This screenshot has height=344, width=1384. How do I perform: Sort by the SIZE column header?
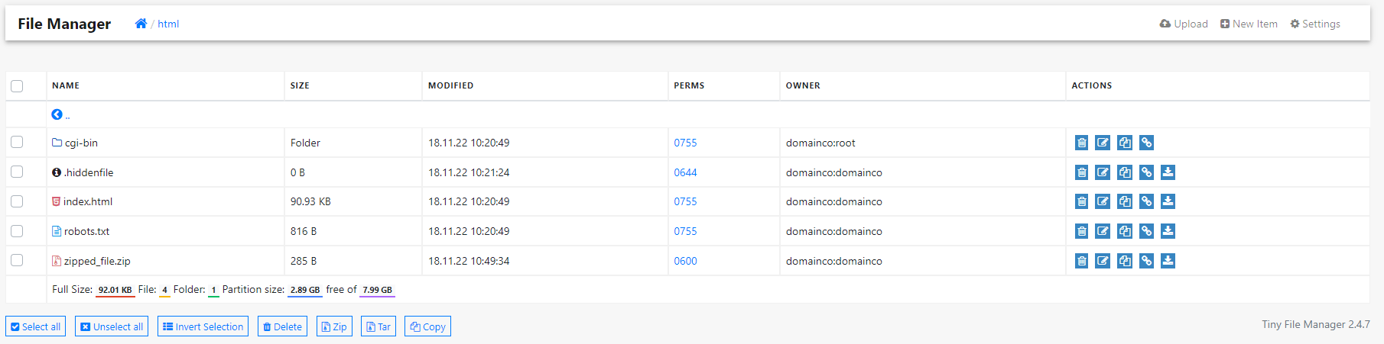(x=300, y=85)
